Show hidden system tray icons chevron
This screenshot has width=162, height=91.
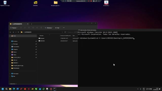click(x=138, y=89)
